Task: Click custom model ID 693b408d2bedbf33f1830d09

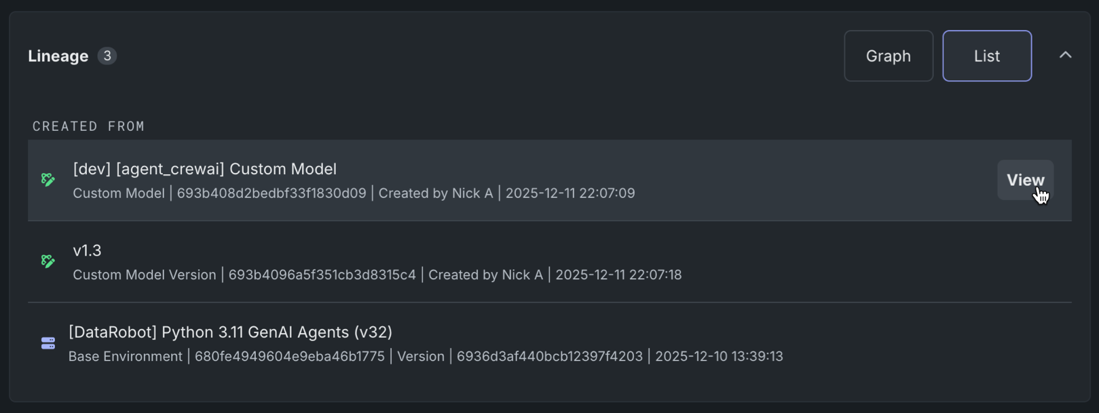Action: [x=272, y=193]
